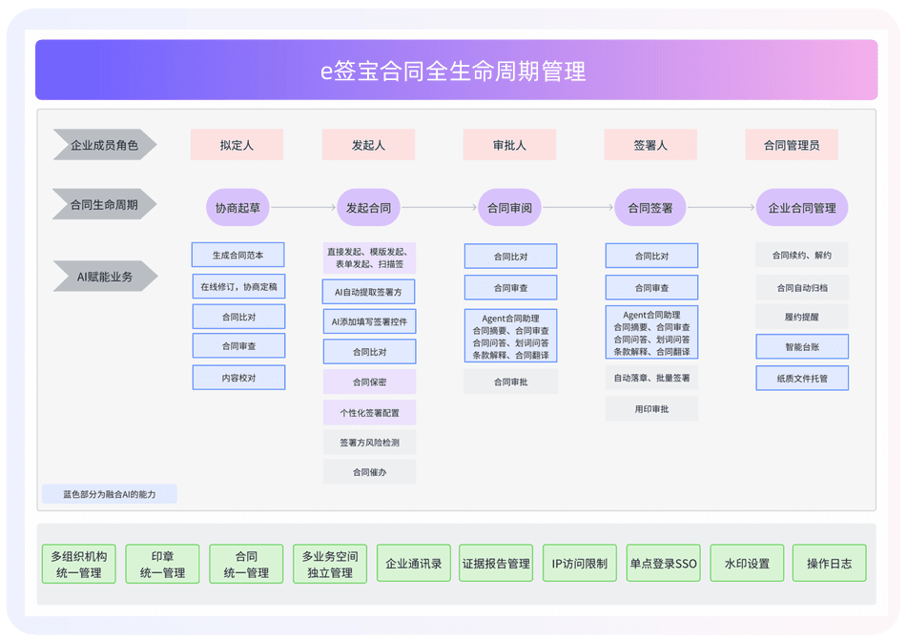Image resolution: width=907 pixels, height=640 pixels.
Task: Click the 合同管理员 role box
Action: (x=792, y=145)
